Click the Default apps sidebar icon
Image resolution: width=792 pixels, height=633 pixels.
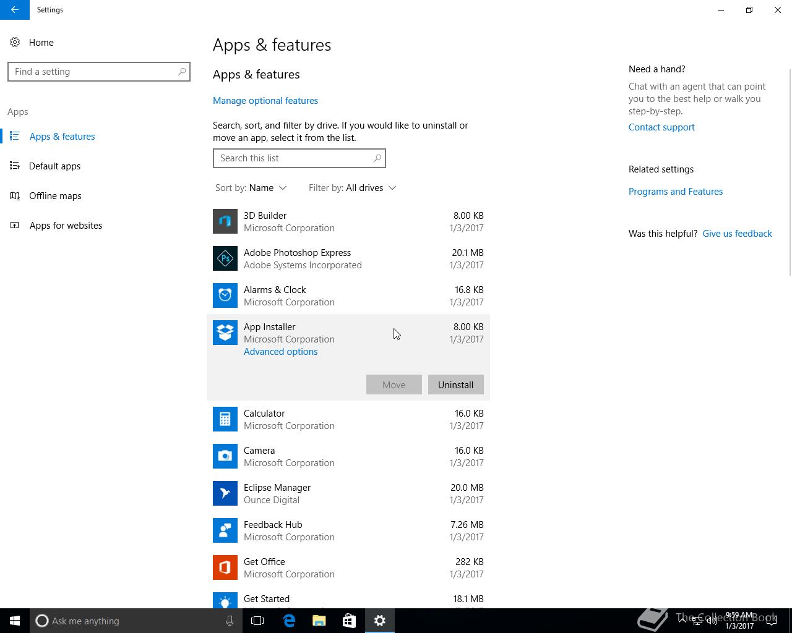coord(15,166)
